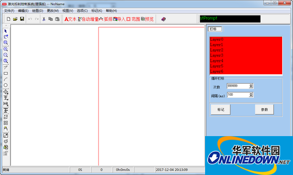Click the vertical mirror tool icon
The width and height of the screenshot is (293, 175).
[x=5, y=98]
